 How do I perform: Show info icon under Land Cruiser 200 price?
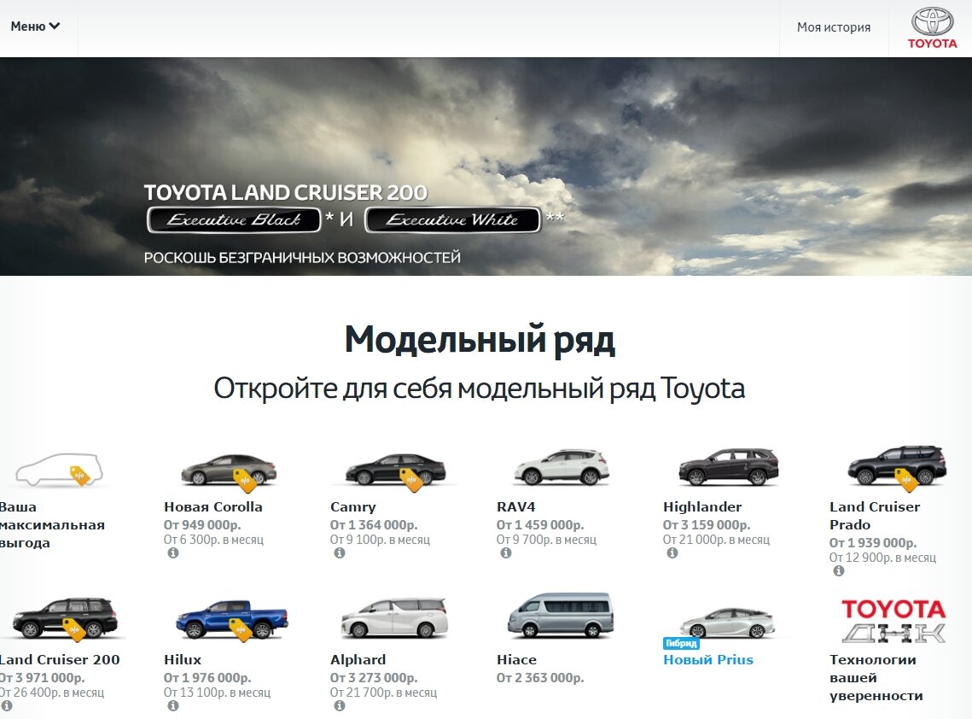tap(6, 705)
